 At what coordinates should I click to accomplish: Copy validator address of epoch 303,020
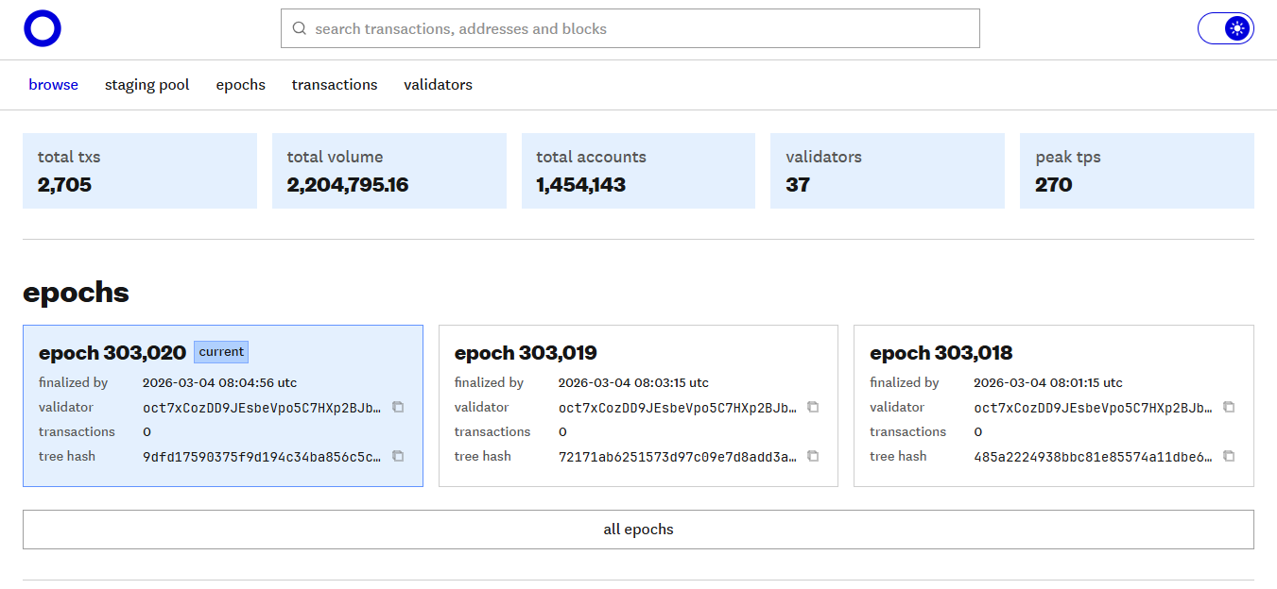[398, 407]
